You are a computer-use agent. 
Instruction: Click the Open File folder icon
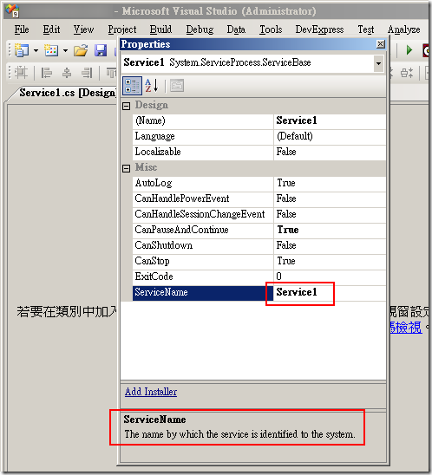[81, 50]
